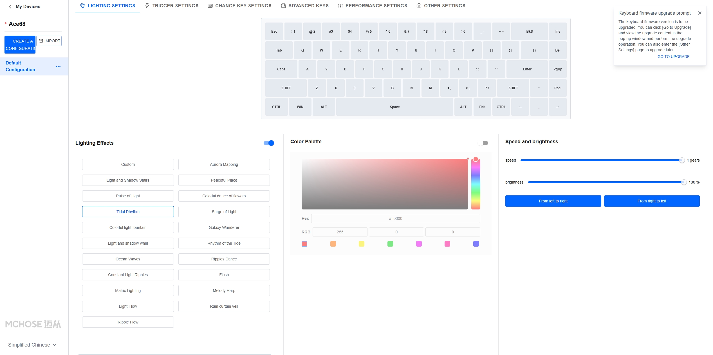Image resolution: width=713 pixels, height=355 pixels.
Task: Click the Hex color input field
Action: 395,218
